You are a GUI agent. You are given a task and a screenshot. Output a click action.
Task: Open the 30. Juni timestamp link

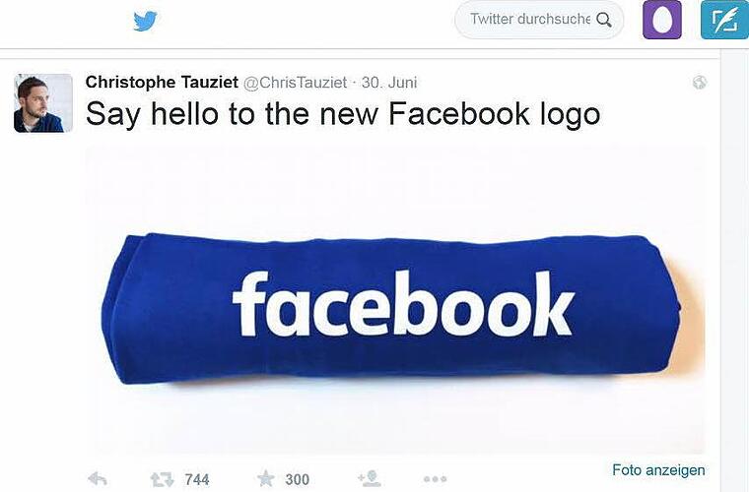coord(389,83)
